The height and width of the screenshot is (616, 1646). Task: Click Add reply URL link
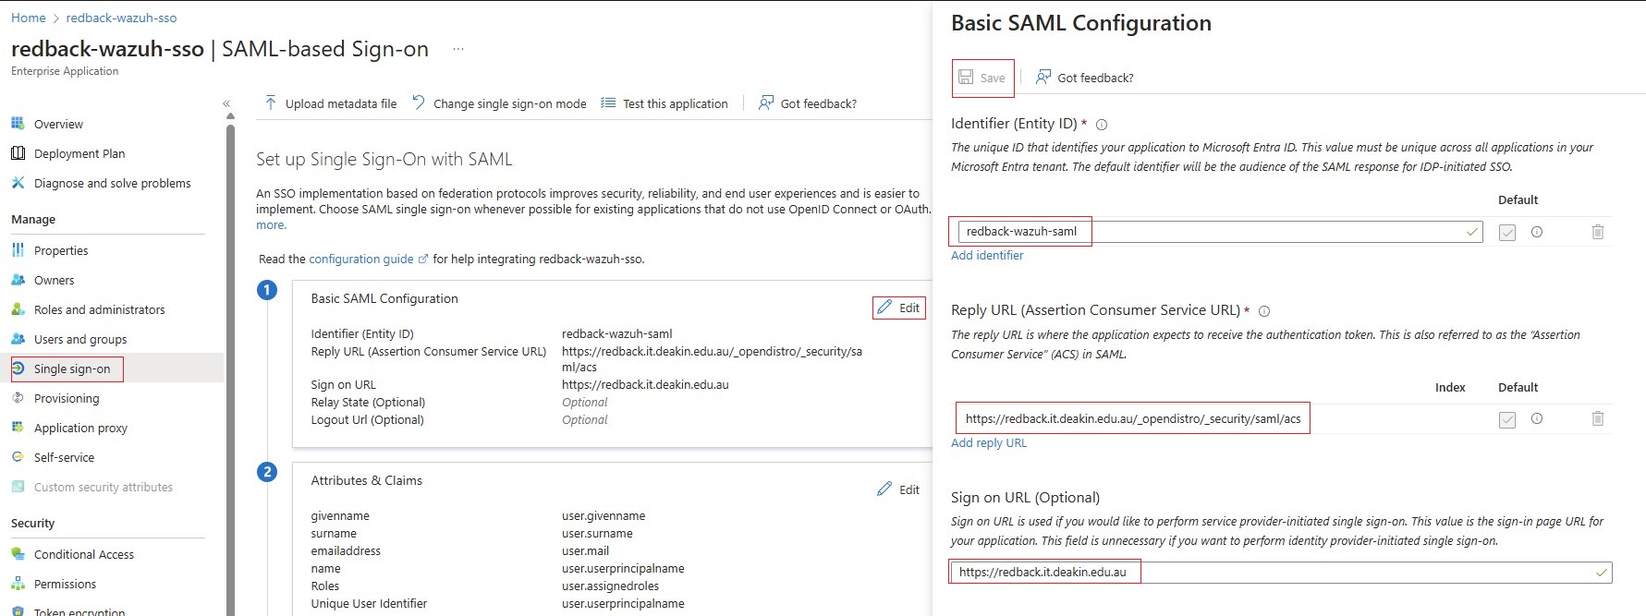click(x=989, y=443)
